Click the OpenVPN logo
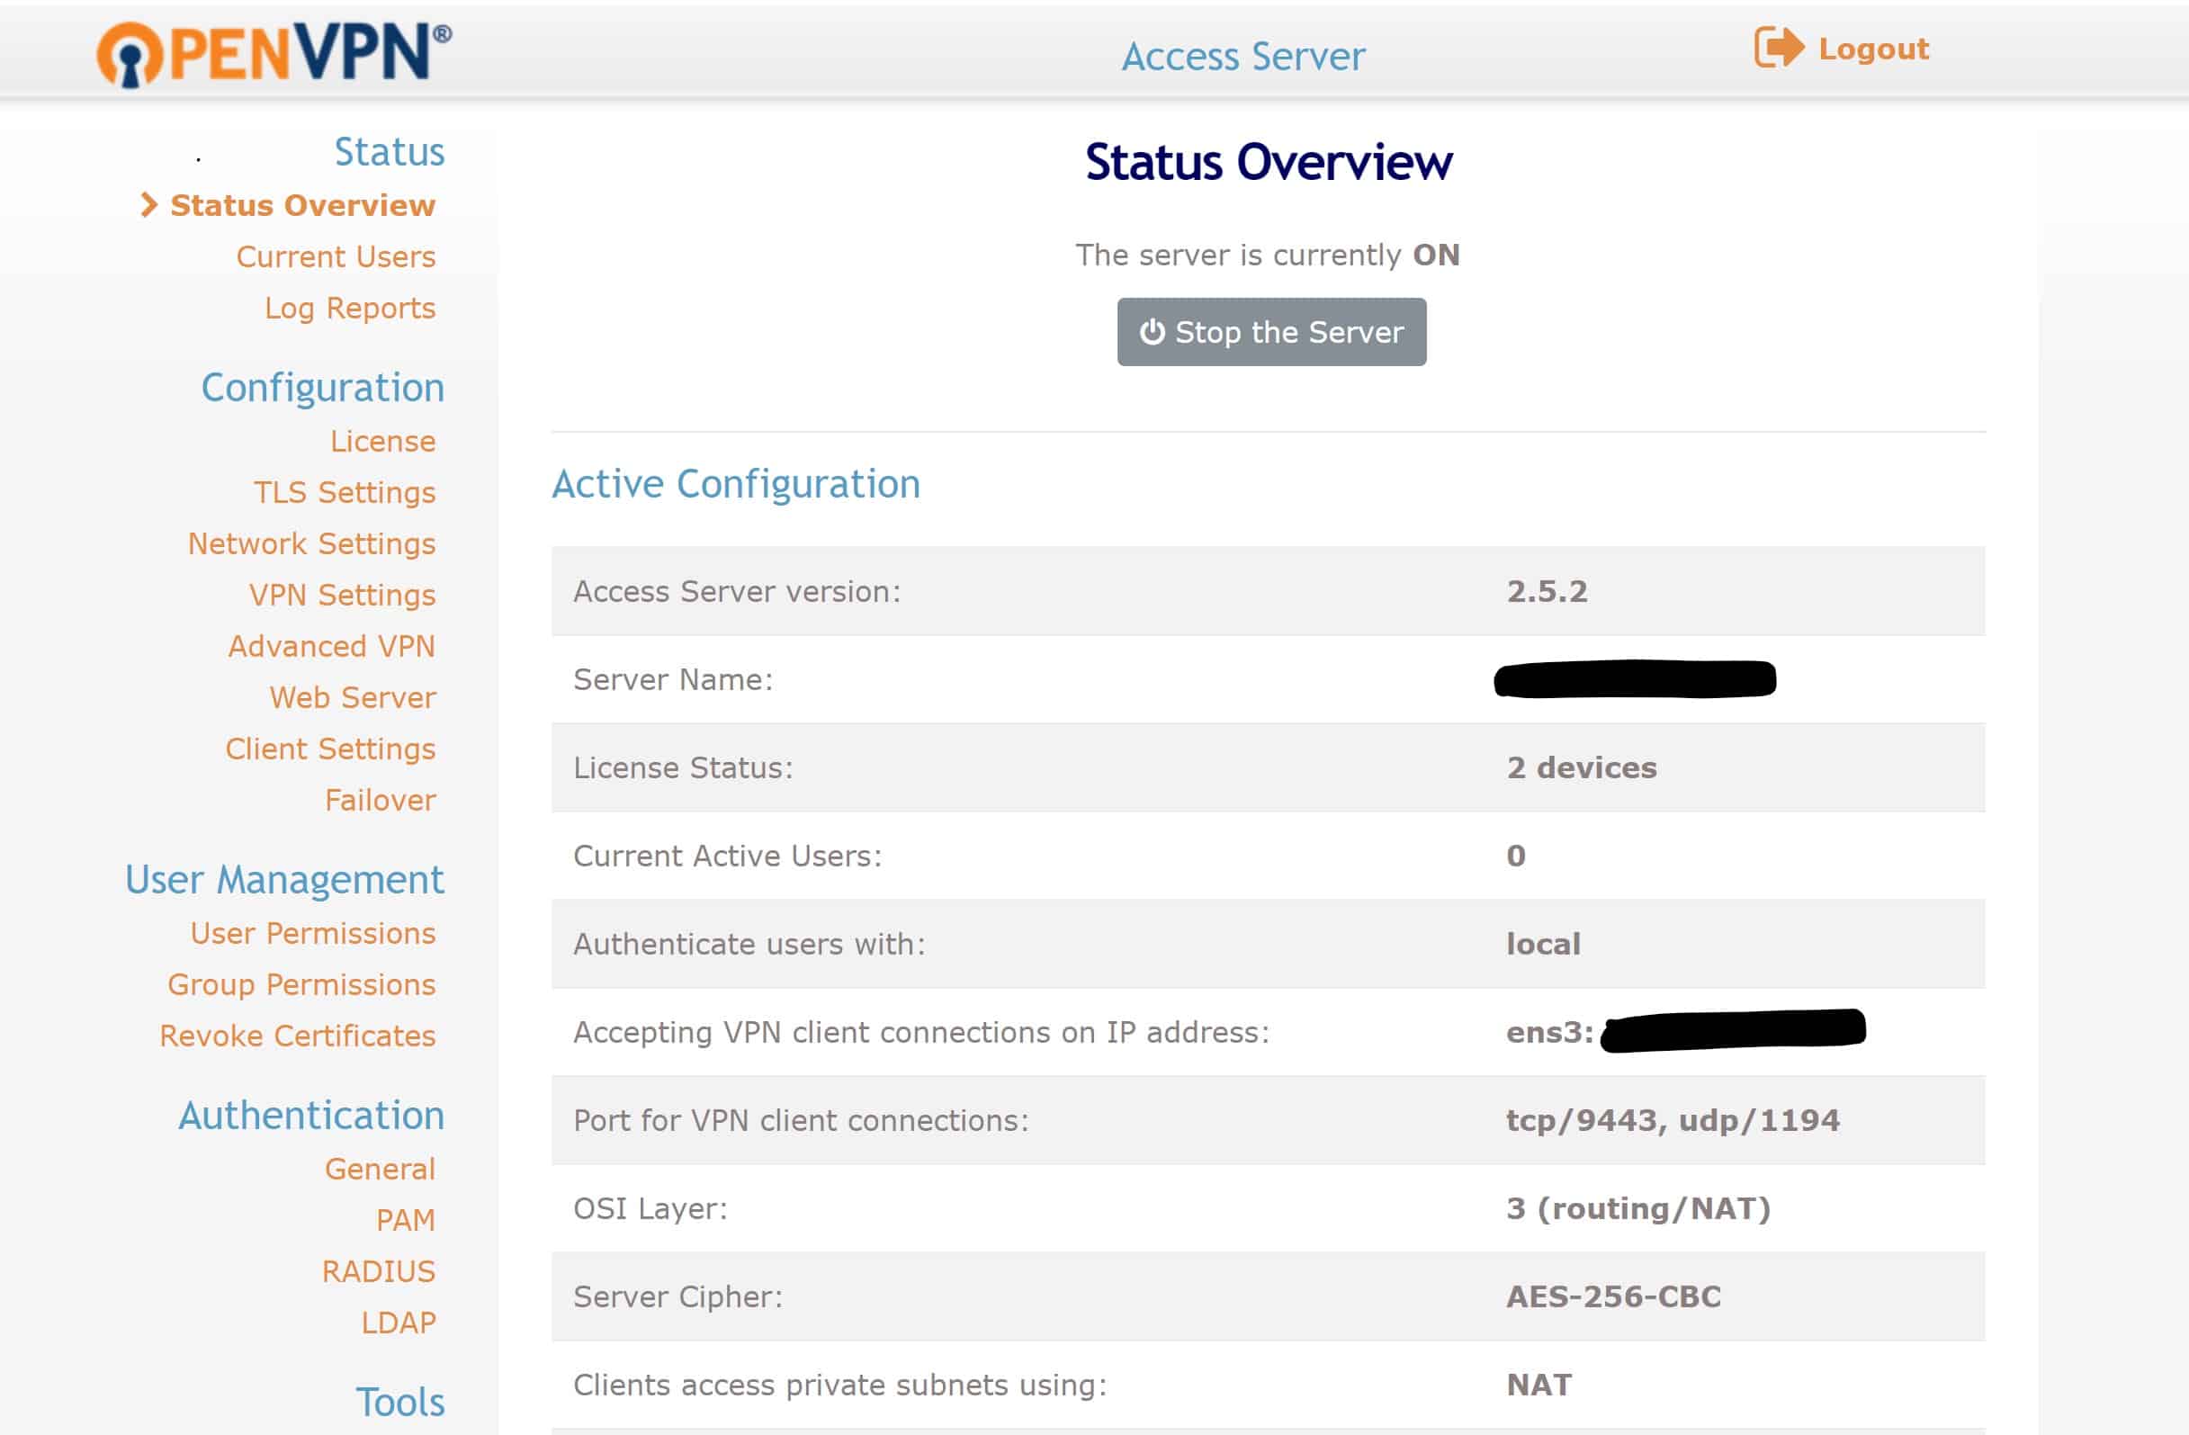The width and height of the screenshot is (2189, 1435). (274, 53)
